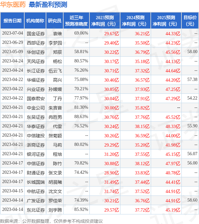Click 财通证券 institution cell
Image resolution: width=199 pixels, height=224 pixels.
coord(36,173)
